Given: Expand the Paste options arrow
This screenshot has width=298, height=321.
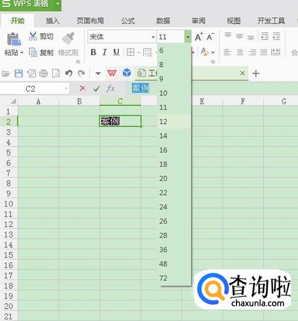Looking at the screenshot, I should click(21, 53).
